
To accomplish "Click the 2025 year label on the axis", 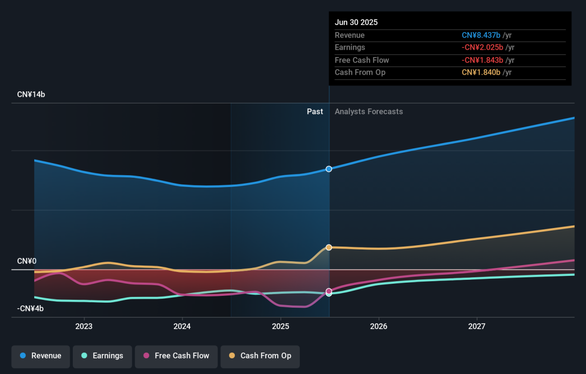I will [x=280, y=326].
